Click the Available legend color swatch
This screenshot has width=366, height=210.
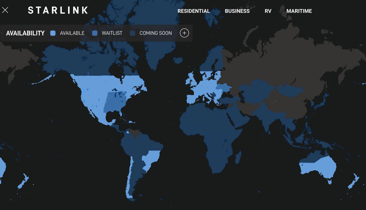tap(53, 33)
